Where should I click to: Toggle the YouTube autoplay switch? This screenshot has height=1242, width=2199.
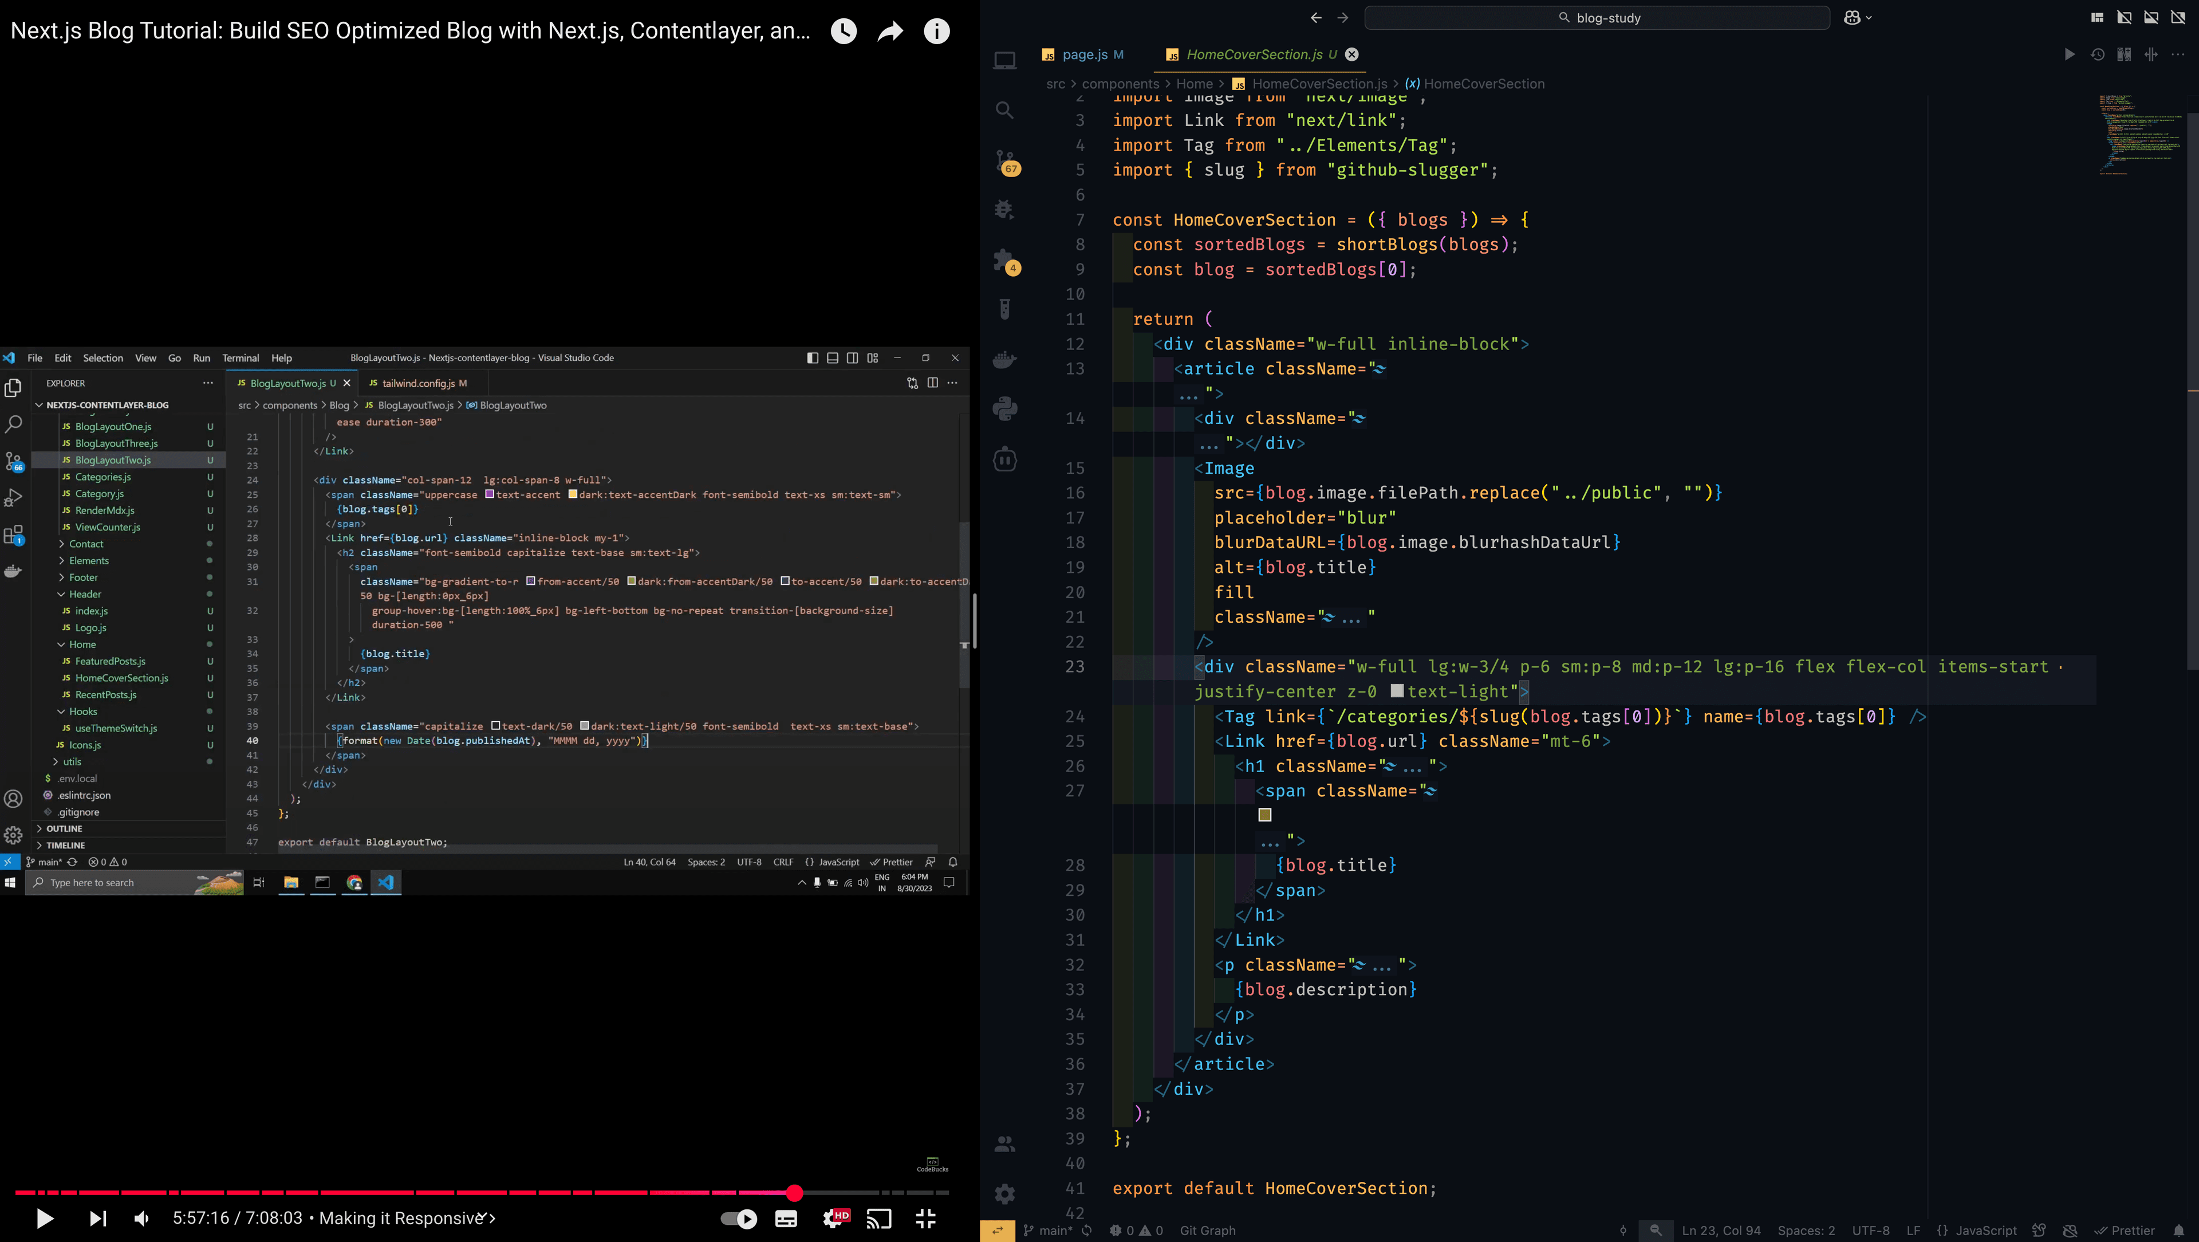coord(738,1219)
